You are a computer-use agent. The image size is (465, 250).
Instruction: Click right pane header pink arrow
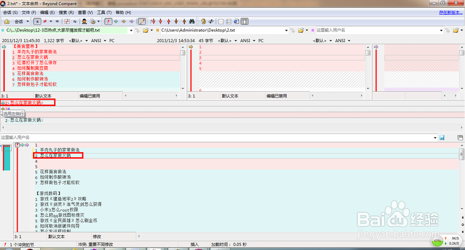376,47
